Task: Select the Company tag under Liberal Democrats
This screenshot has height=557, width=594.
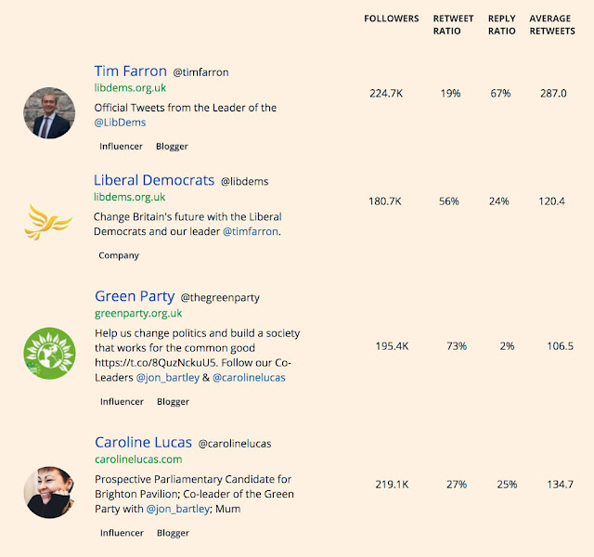Action: (119, 255)
